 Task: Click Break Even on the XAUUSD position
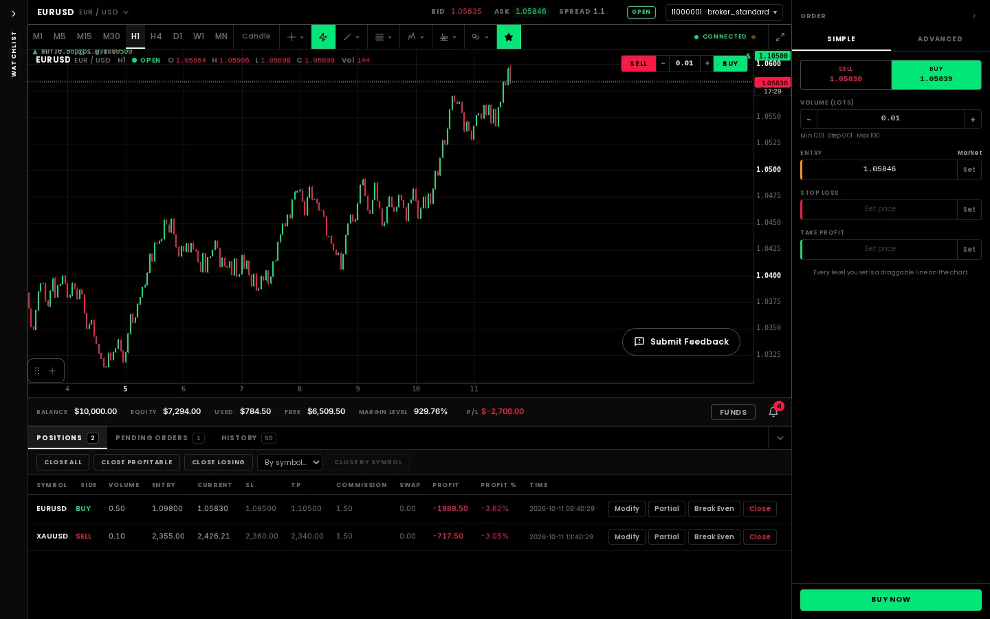coord(714,536)
